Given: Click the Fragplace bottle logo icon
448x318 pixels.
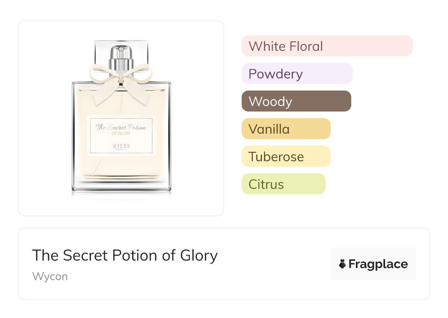Looking at the screenshot, I should [342, 264].
